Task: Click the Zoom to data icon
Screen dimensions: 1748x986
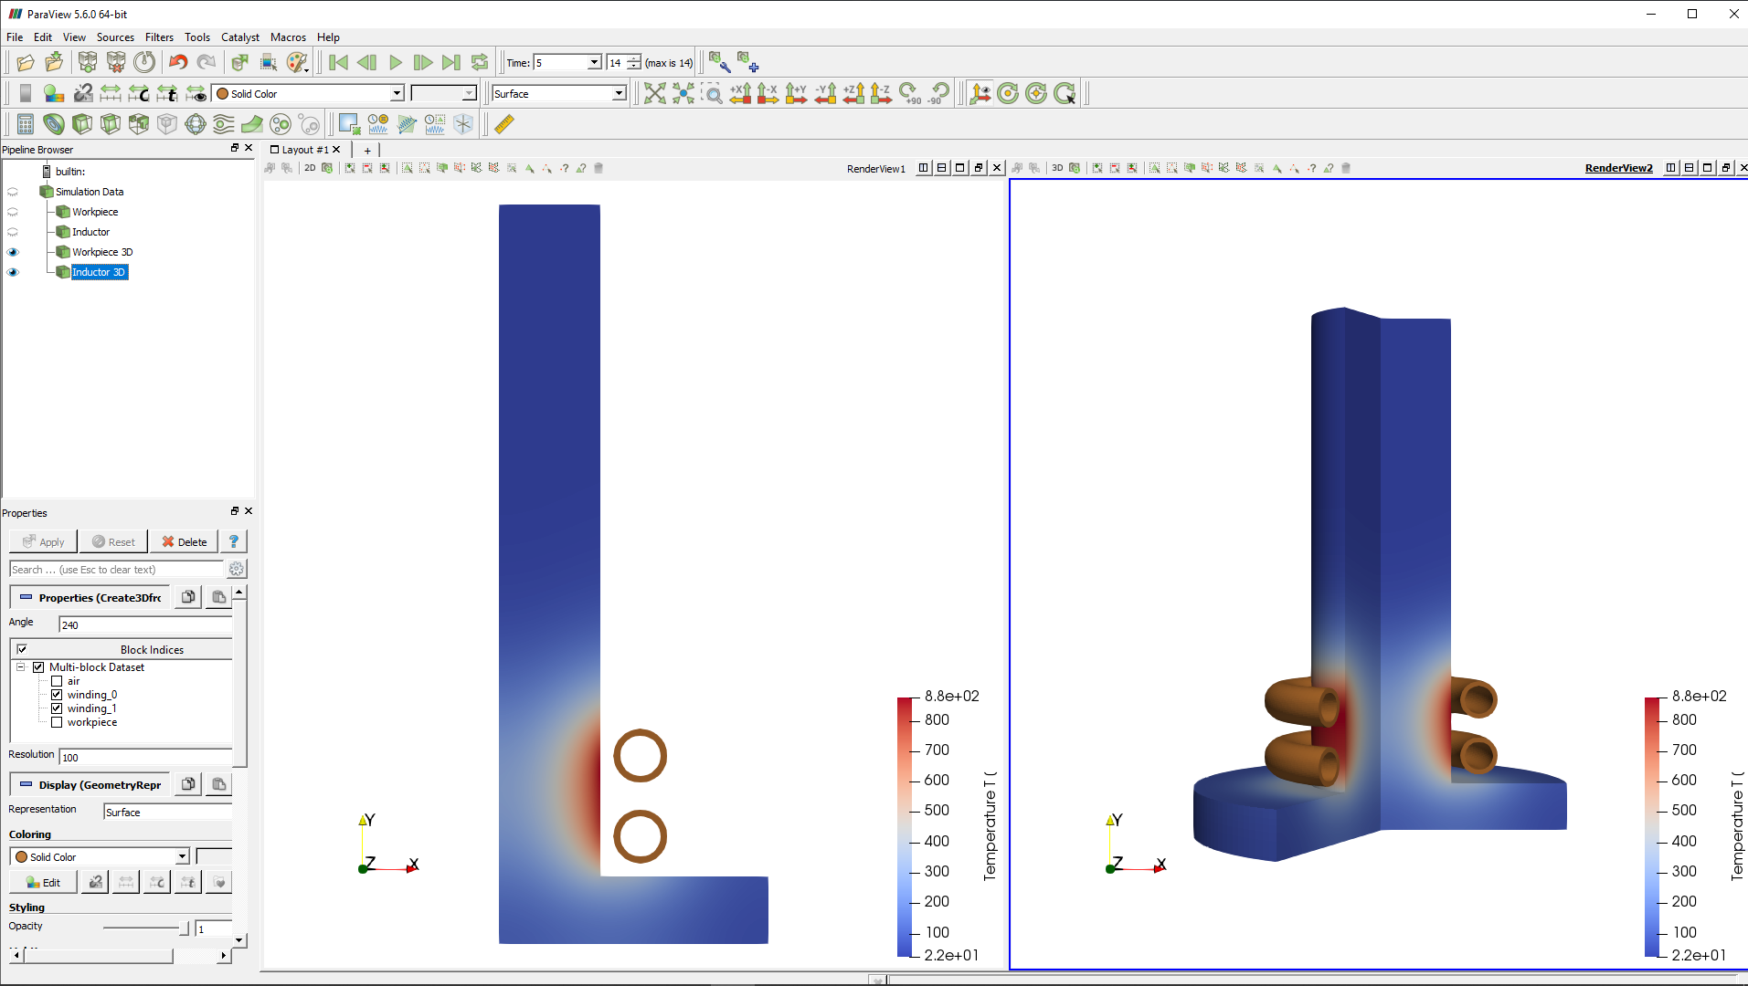Action: (x=683, y=93)
